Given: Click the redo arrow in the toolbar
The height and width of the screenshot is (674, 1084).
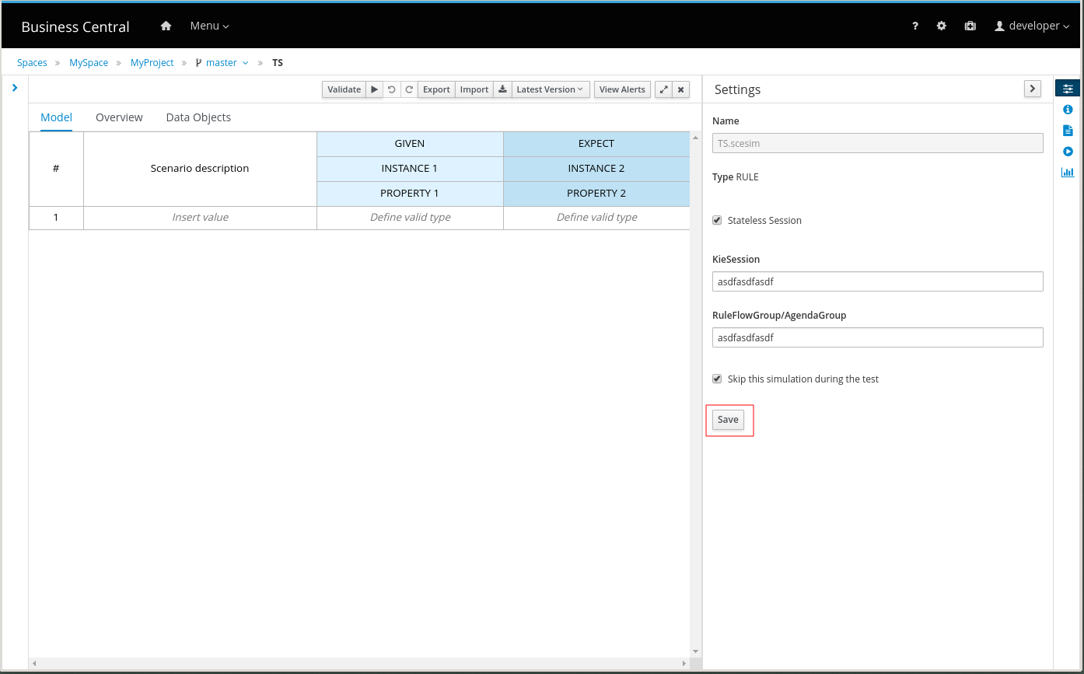Looking at the screenshot, I should pyautogui.click(x=409, y=89).
